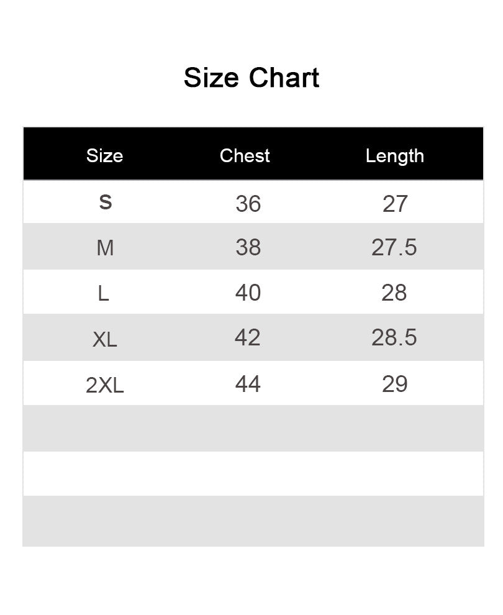Select the Size column header

pyautogui.click(x=104, y=155)
